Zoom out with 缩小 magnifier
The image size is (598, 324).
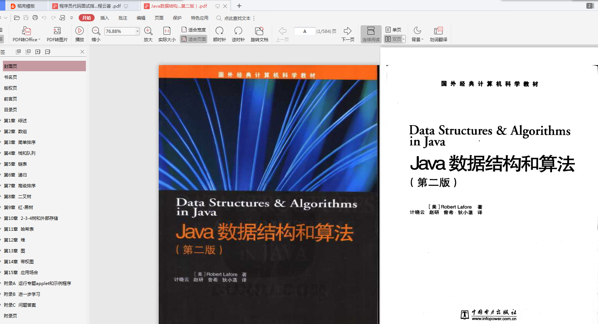pyautogui.click(x=96, y=34)
